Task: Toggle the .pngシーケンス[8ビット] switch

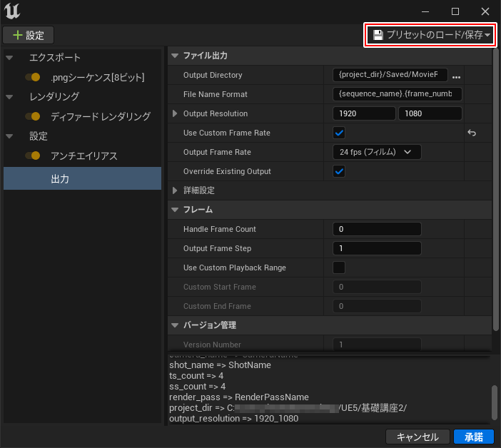Action: 32,77
